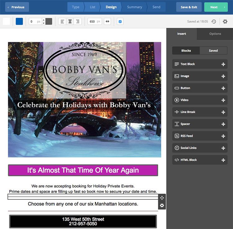The width and height of the screenshot is (233, 229).
Task: Click the selected block's move icon
Action: point(162,198)
